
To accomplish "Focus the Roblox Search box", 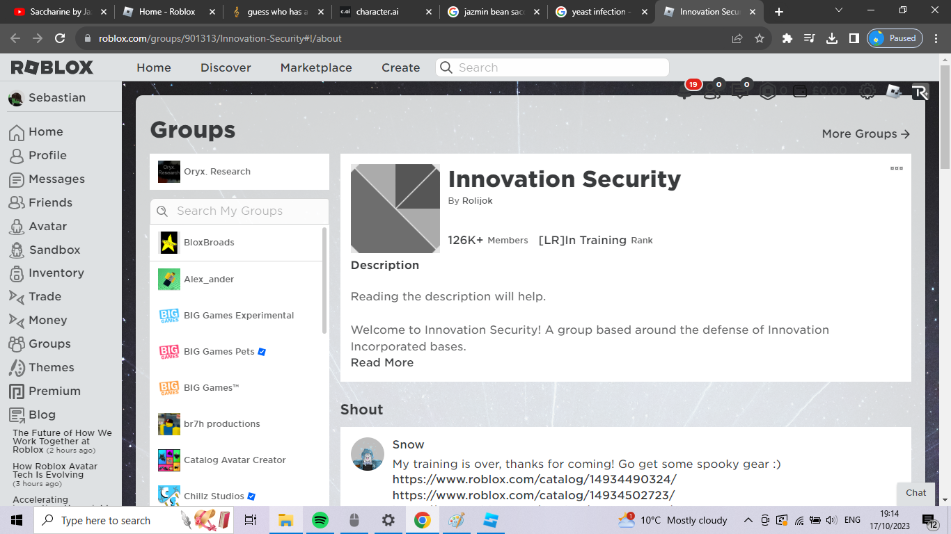I will click(x=552, y=67).
